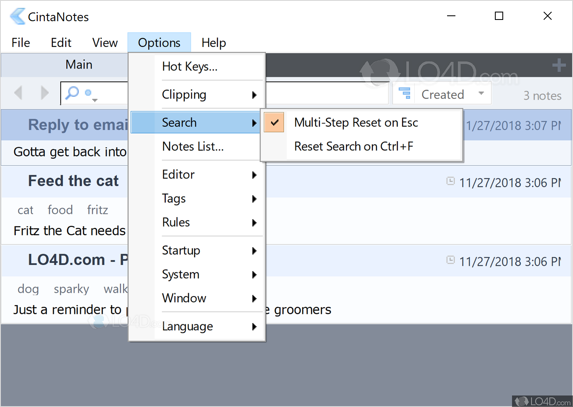Open the Notes List options
Viewport: 573px width, 407px height.
click(x=193, y=147)
